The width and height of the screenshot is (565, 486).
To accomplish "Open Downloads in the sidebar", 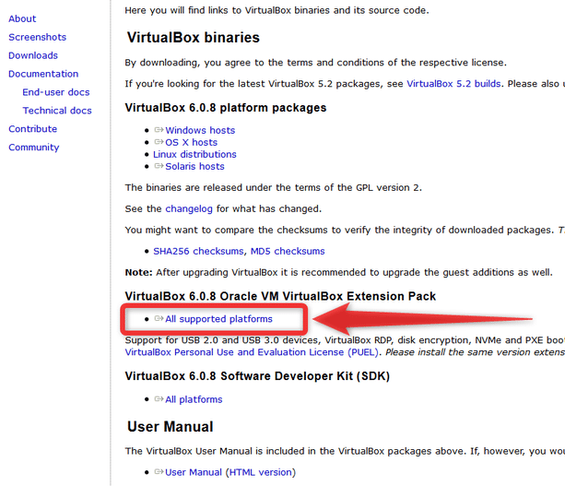I will (33, 55).
